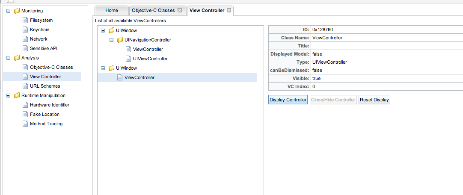Collapse the UINavigationController node
This screenshot has width=463, height=195.
[x=111, y=40]
